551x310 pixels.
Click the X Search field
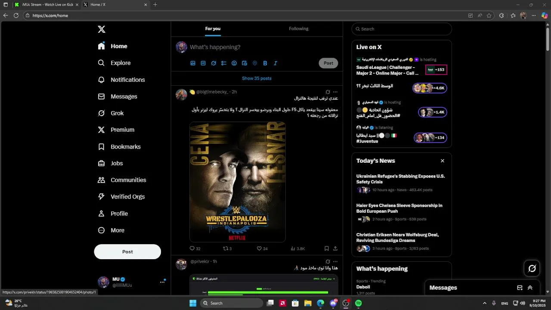(x=402, y=29)
